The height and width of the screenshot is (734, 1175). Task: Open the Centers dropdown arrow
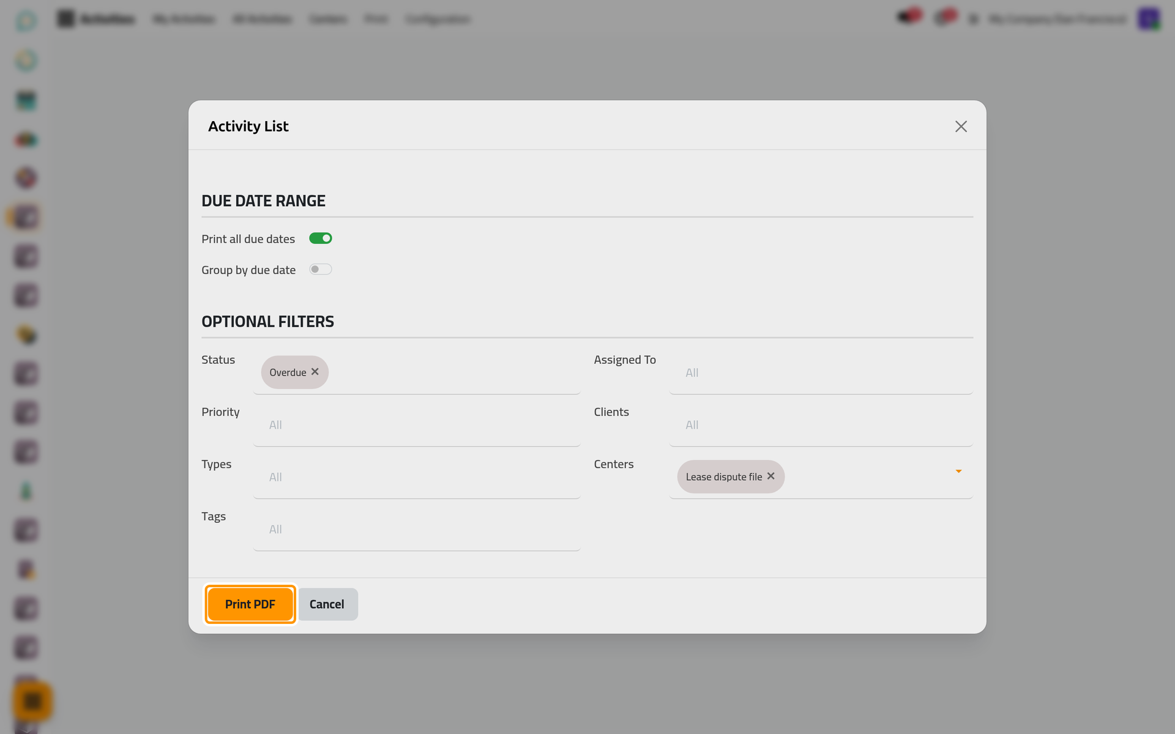[x=958, y=471]
